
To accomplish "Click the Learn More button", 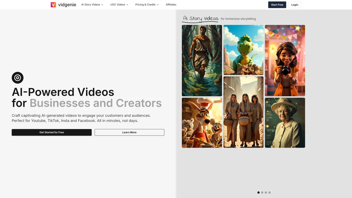I will coord(130,132).
